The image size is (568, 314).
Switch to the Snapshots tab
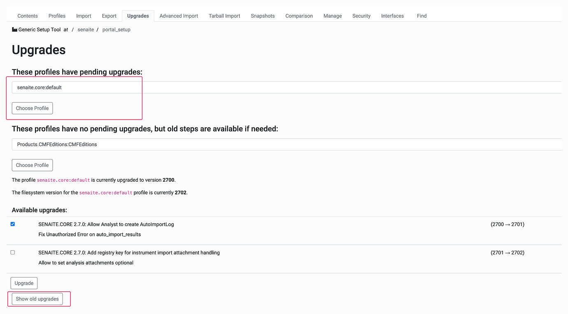(262, 16)
